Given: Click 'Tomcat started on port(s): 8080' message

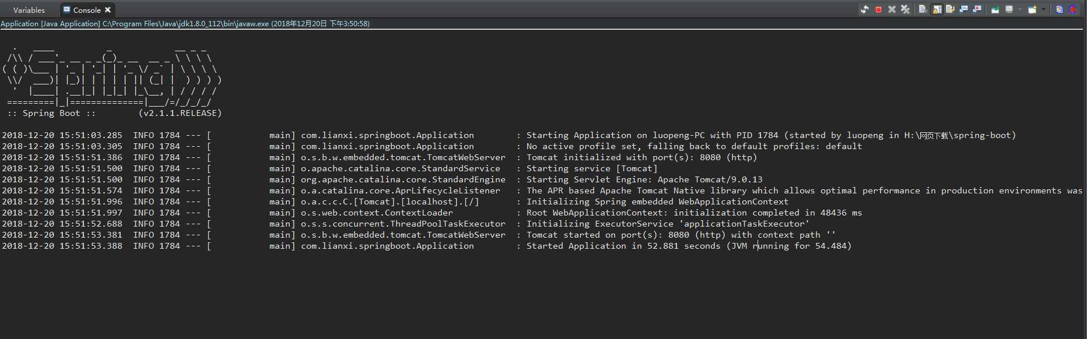Looking at the screenshot, I should (x=681, y=235).
